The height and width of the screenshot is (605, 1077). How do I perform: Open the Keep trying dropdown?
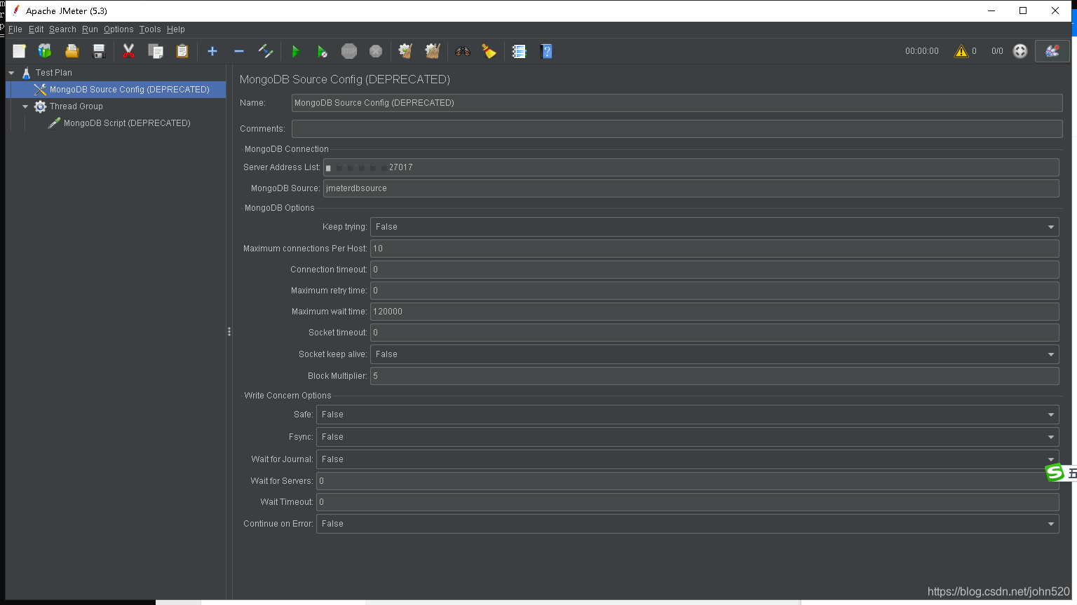[x=714, y=227]
